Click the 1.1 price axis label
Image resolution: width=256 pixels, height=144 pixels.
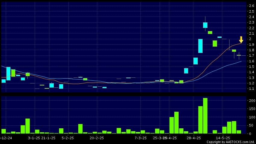coord(251,89)
